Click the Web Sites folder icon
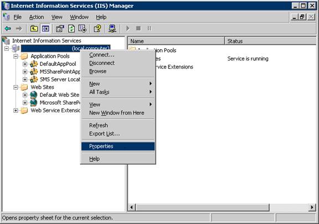The width and height of the screenshot is (319, 224). [x=24, y=87]
